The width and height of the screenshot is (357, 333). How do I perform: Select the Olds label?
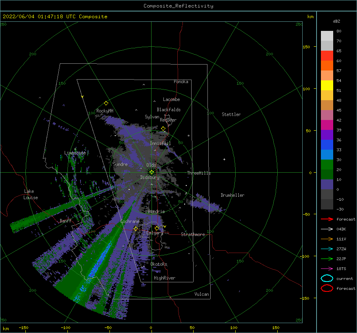tap(151, 165)
